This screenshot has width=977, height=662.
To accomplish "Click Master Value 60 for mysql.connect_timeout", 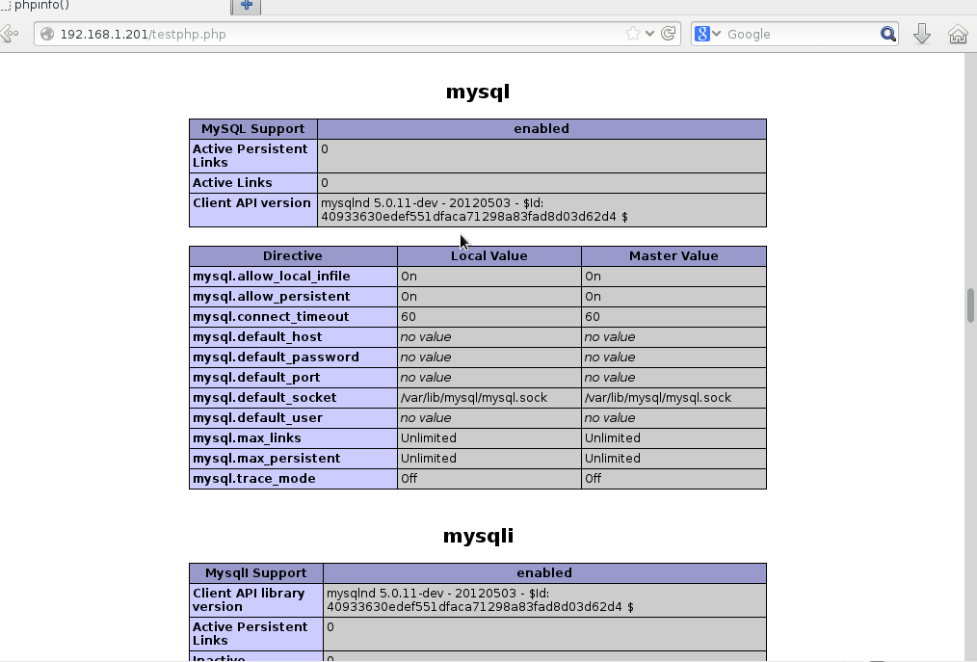I will (673, 317).
